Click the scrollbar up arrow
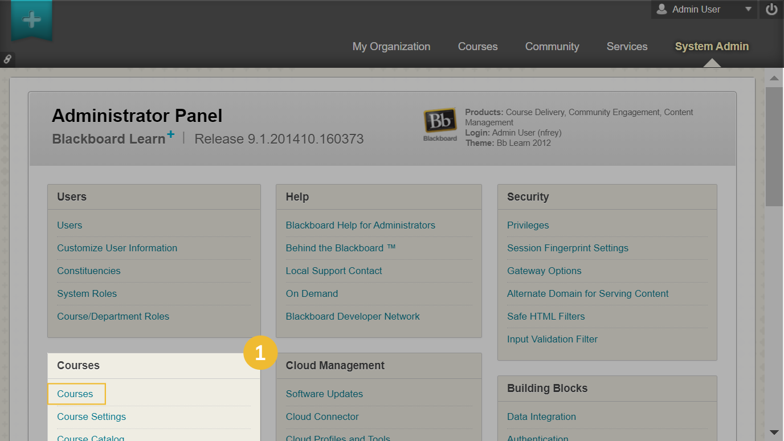The width and height of the screenshot is (784, 441). tap(774, 78)
